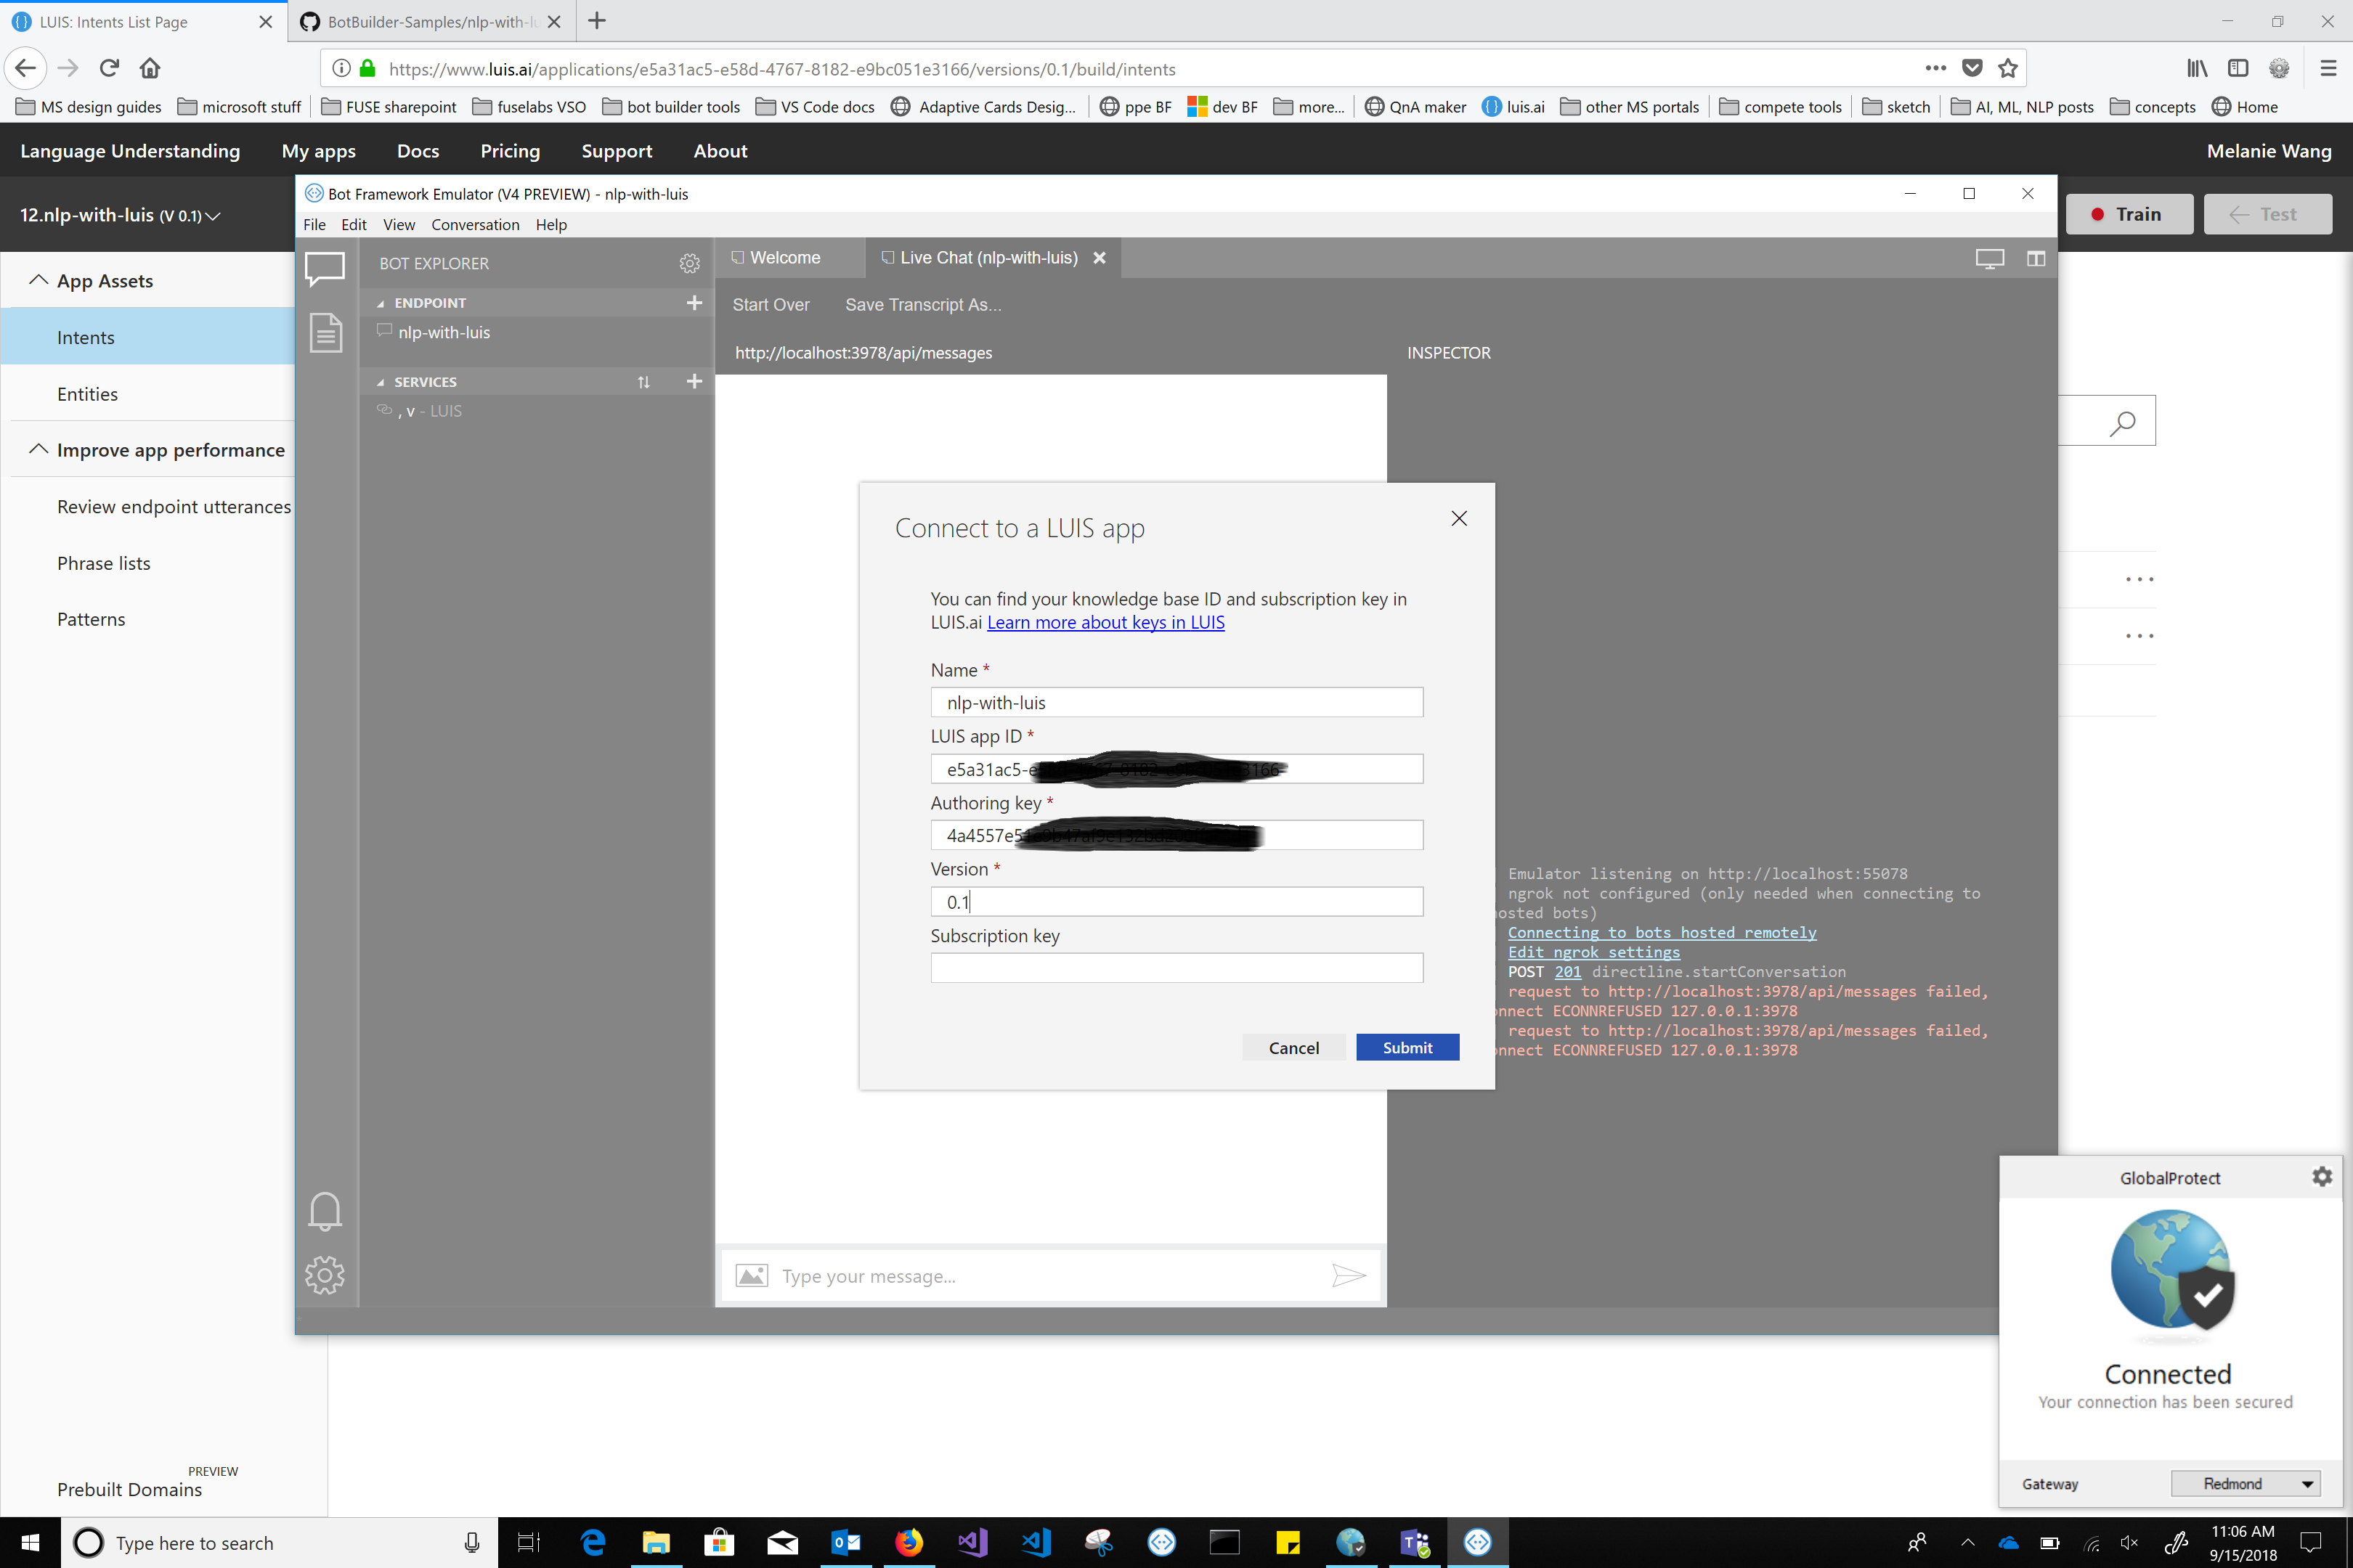Open Bot Explorer settings gear
Screen dimensions: 2353x1568
689,263
